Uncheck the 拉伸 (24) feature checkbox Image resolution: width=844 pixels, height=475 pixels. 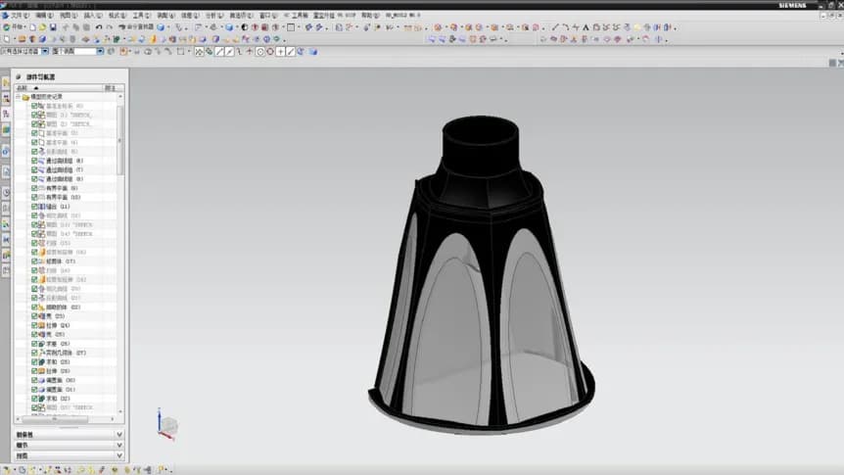(x=34, y=325)
